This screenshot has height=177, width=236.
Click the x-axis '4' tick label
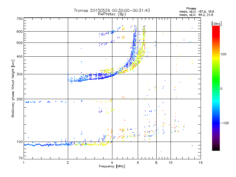pyautogui.click(x=112, y=163)
